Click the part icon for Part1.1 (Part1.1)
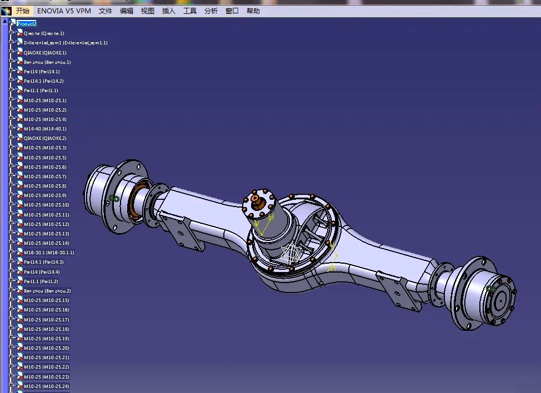This screenshot has width=541, height=393. pos(19,89)
